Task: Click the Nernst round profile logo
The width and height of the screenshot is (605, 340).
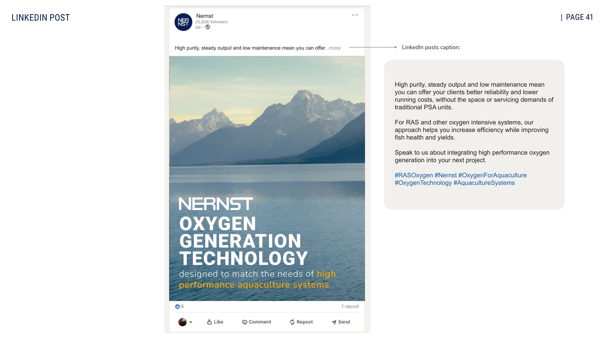Action: pos(183,22)
